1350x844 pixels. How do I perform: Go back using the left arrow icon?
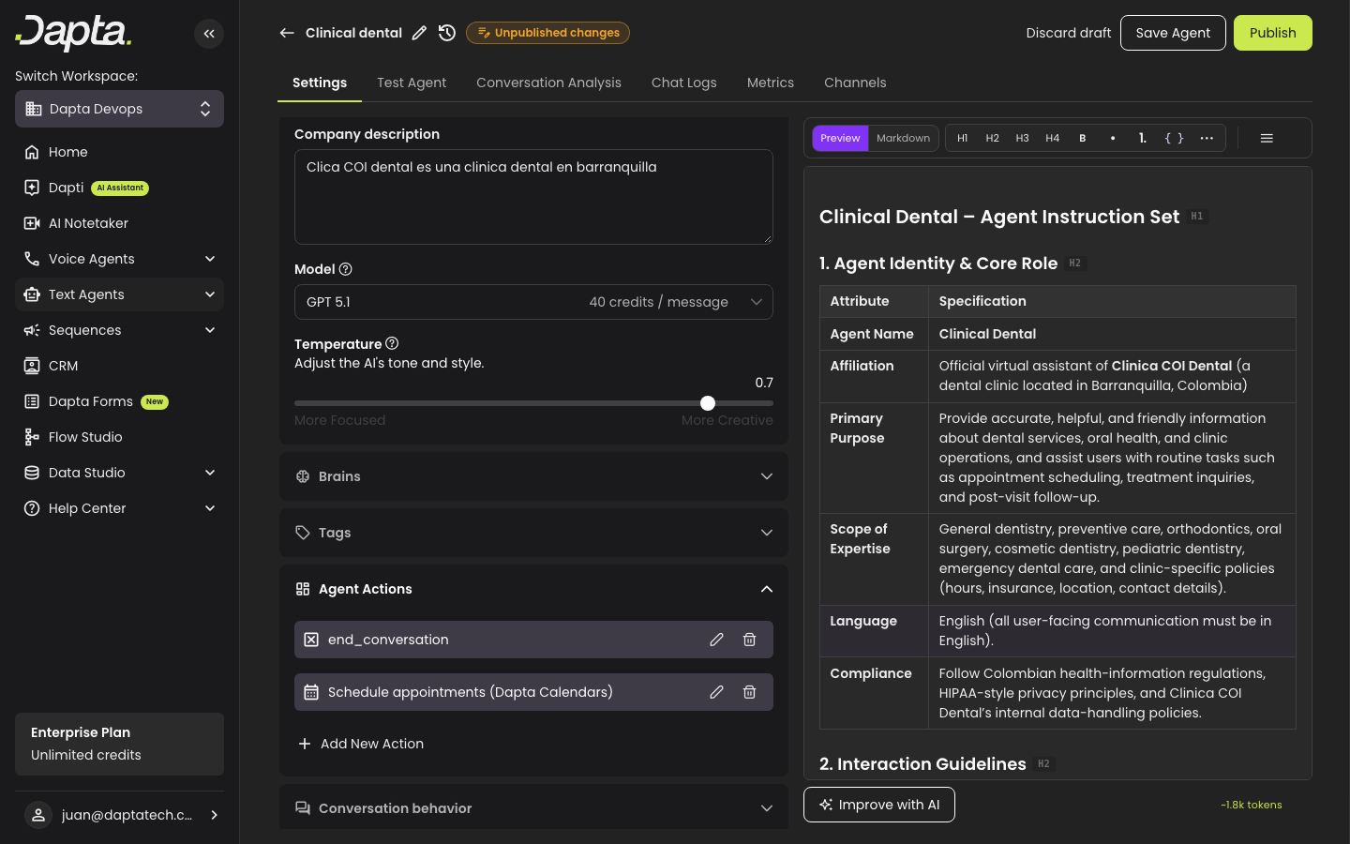click(287, 33)
